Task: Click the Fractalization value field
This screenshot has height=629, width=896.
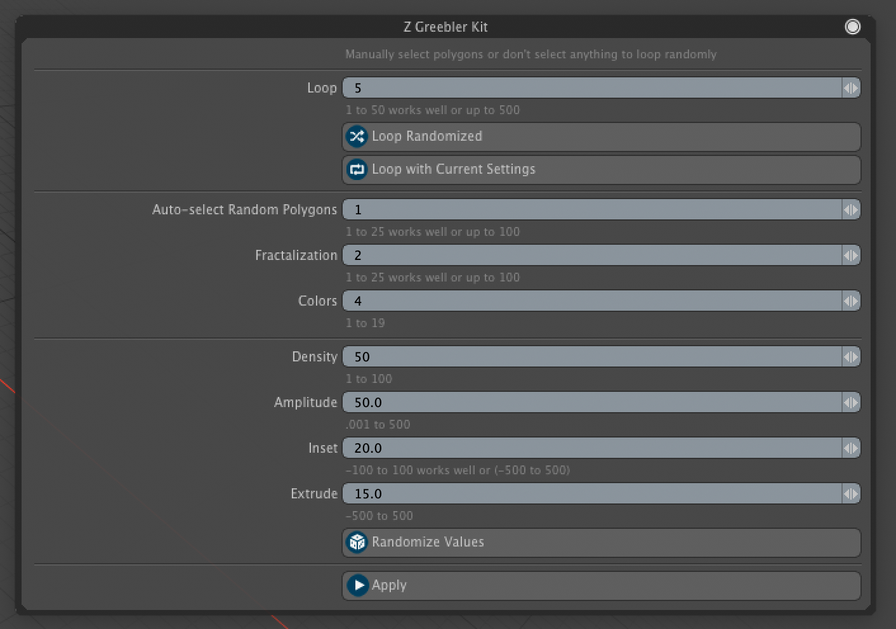Action: click(x=592, y=256)
